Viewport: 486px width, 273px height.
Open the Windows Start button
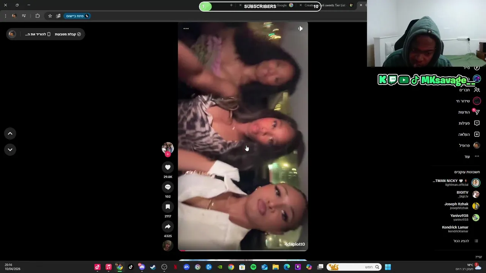(x=388, y=267)
